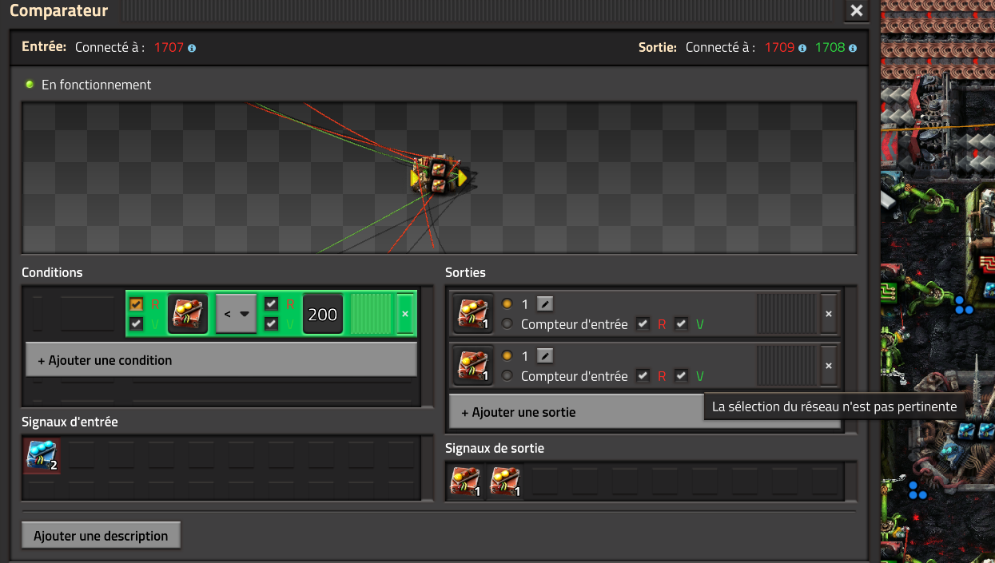The image size is (995, 563).
Task: Toggle first output's red network checkbox
Action: [643, 324]
